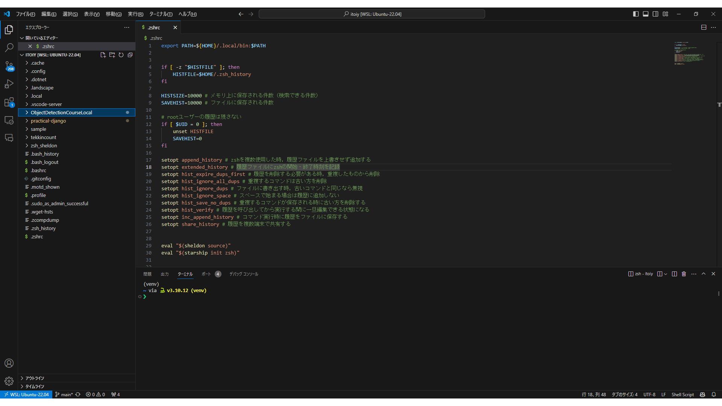Open terminal panel more actions
Image resolution: width=722 pixels, height=406 pixels.
694,274
